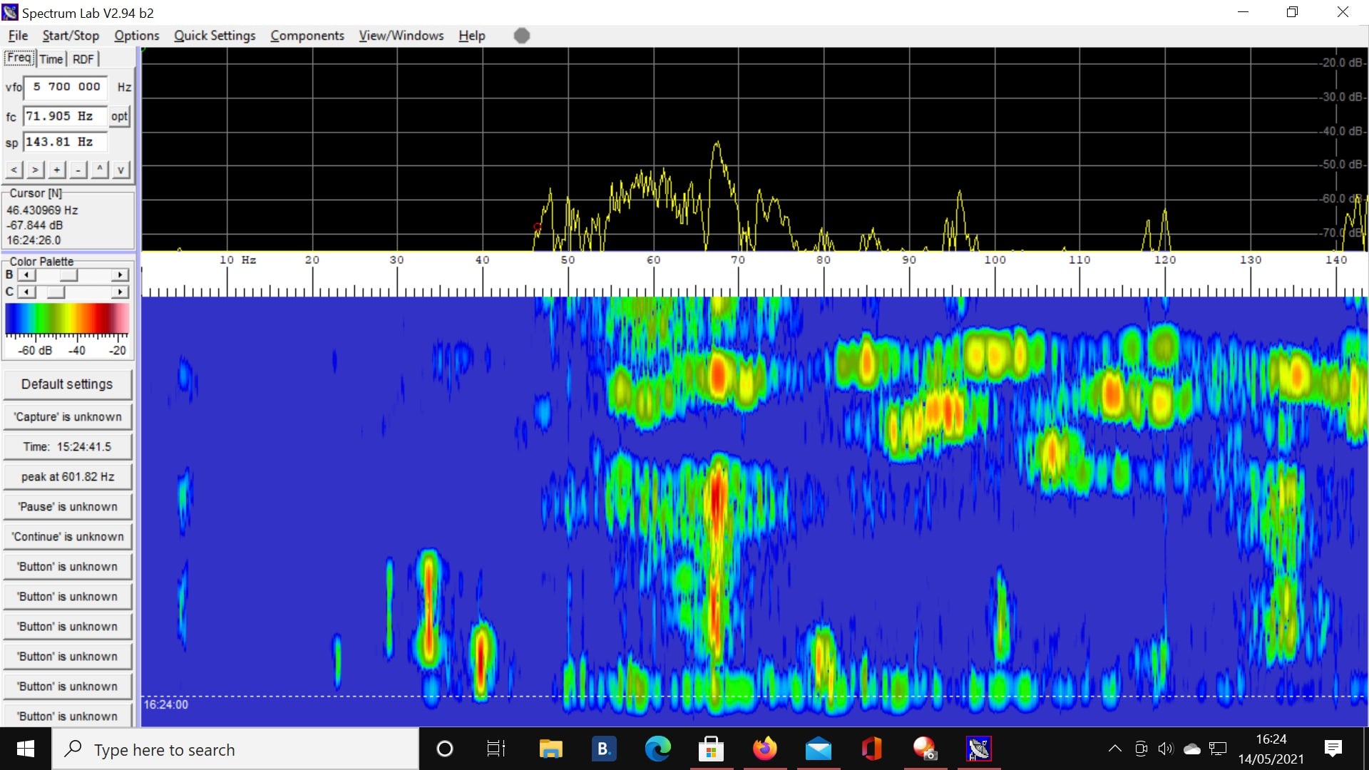Image resolution: width=1369 pixels, height=770 pixels.
Task: Open the Office app from the taskbar
Action: click(871, 749)
